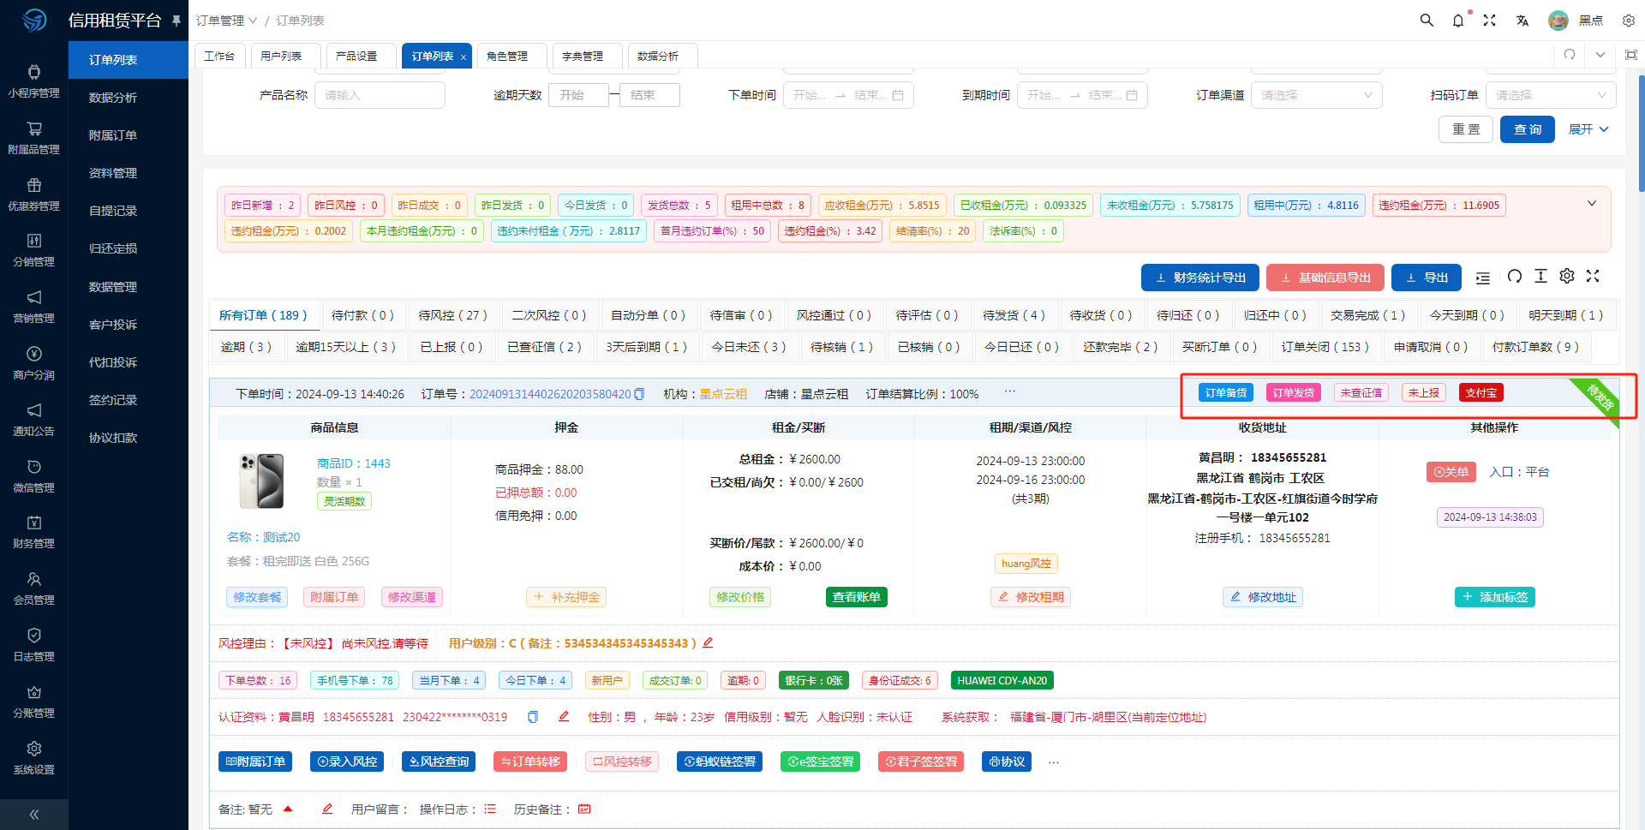The image size is (1645, 830).
Task: Open 微信管理 in sidebar
Action: pyautogui.click(x=34, y=476)
